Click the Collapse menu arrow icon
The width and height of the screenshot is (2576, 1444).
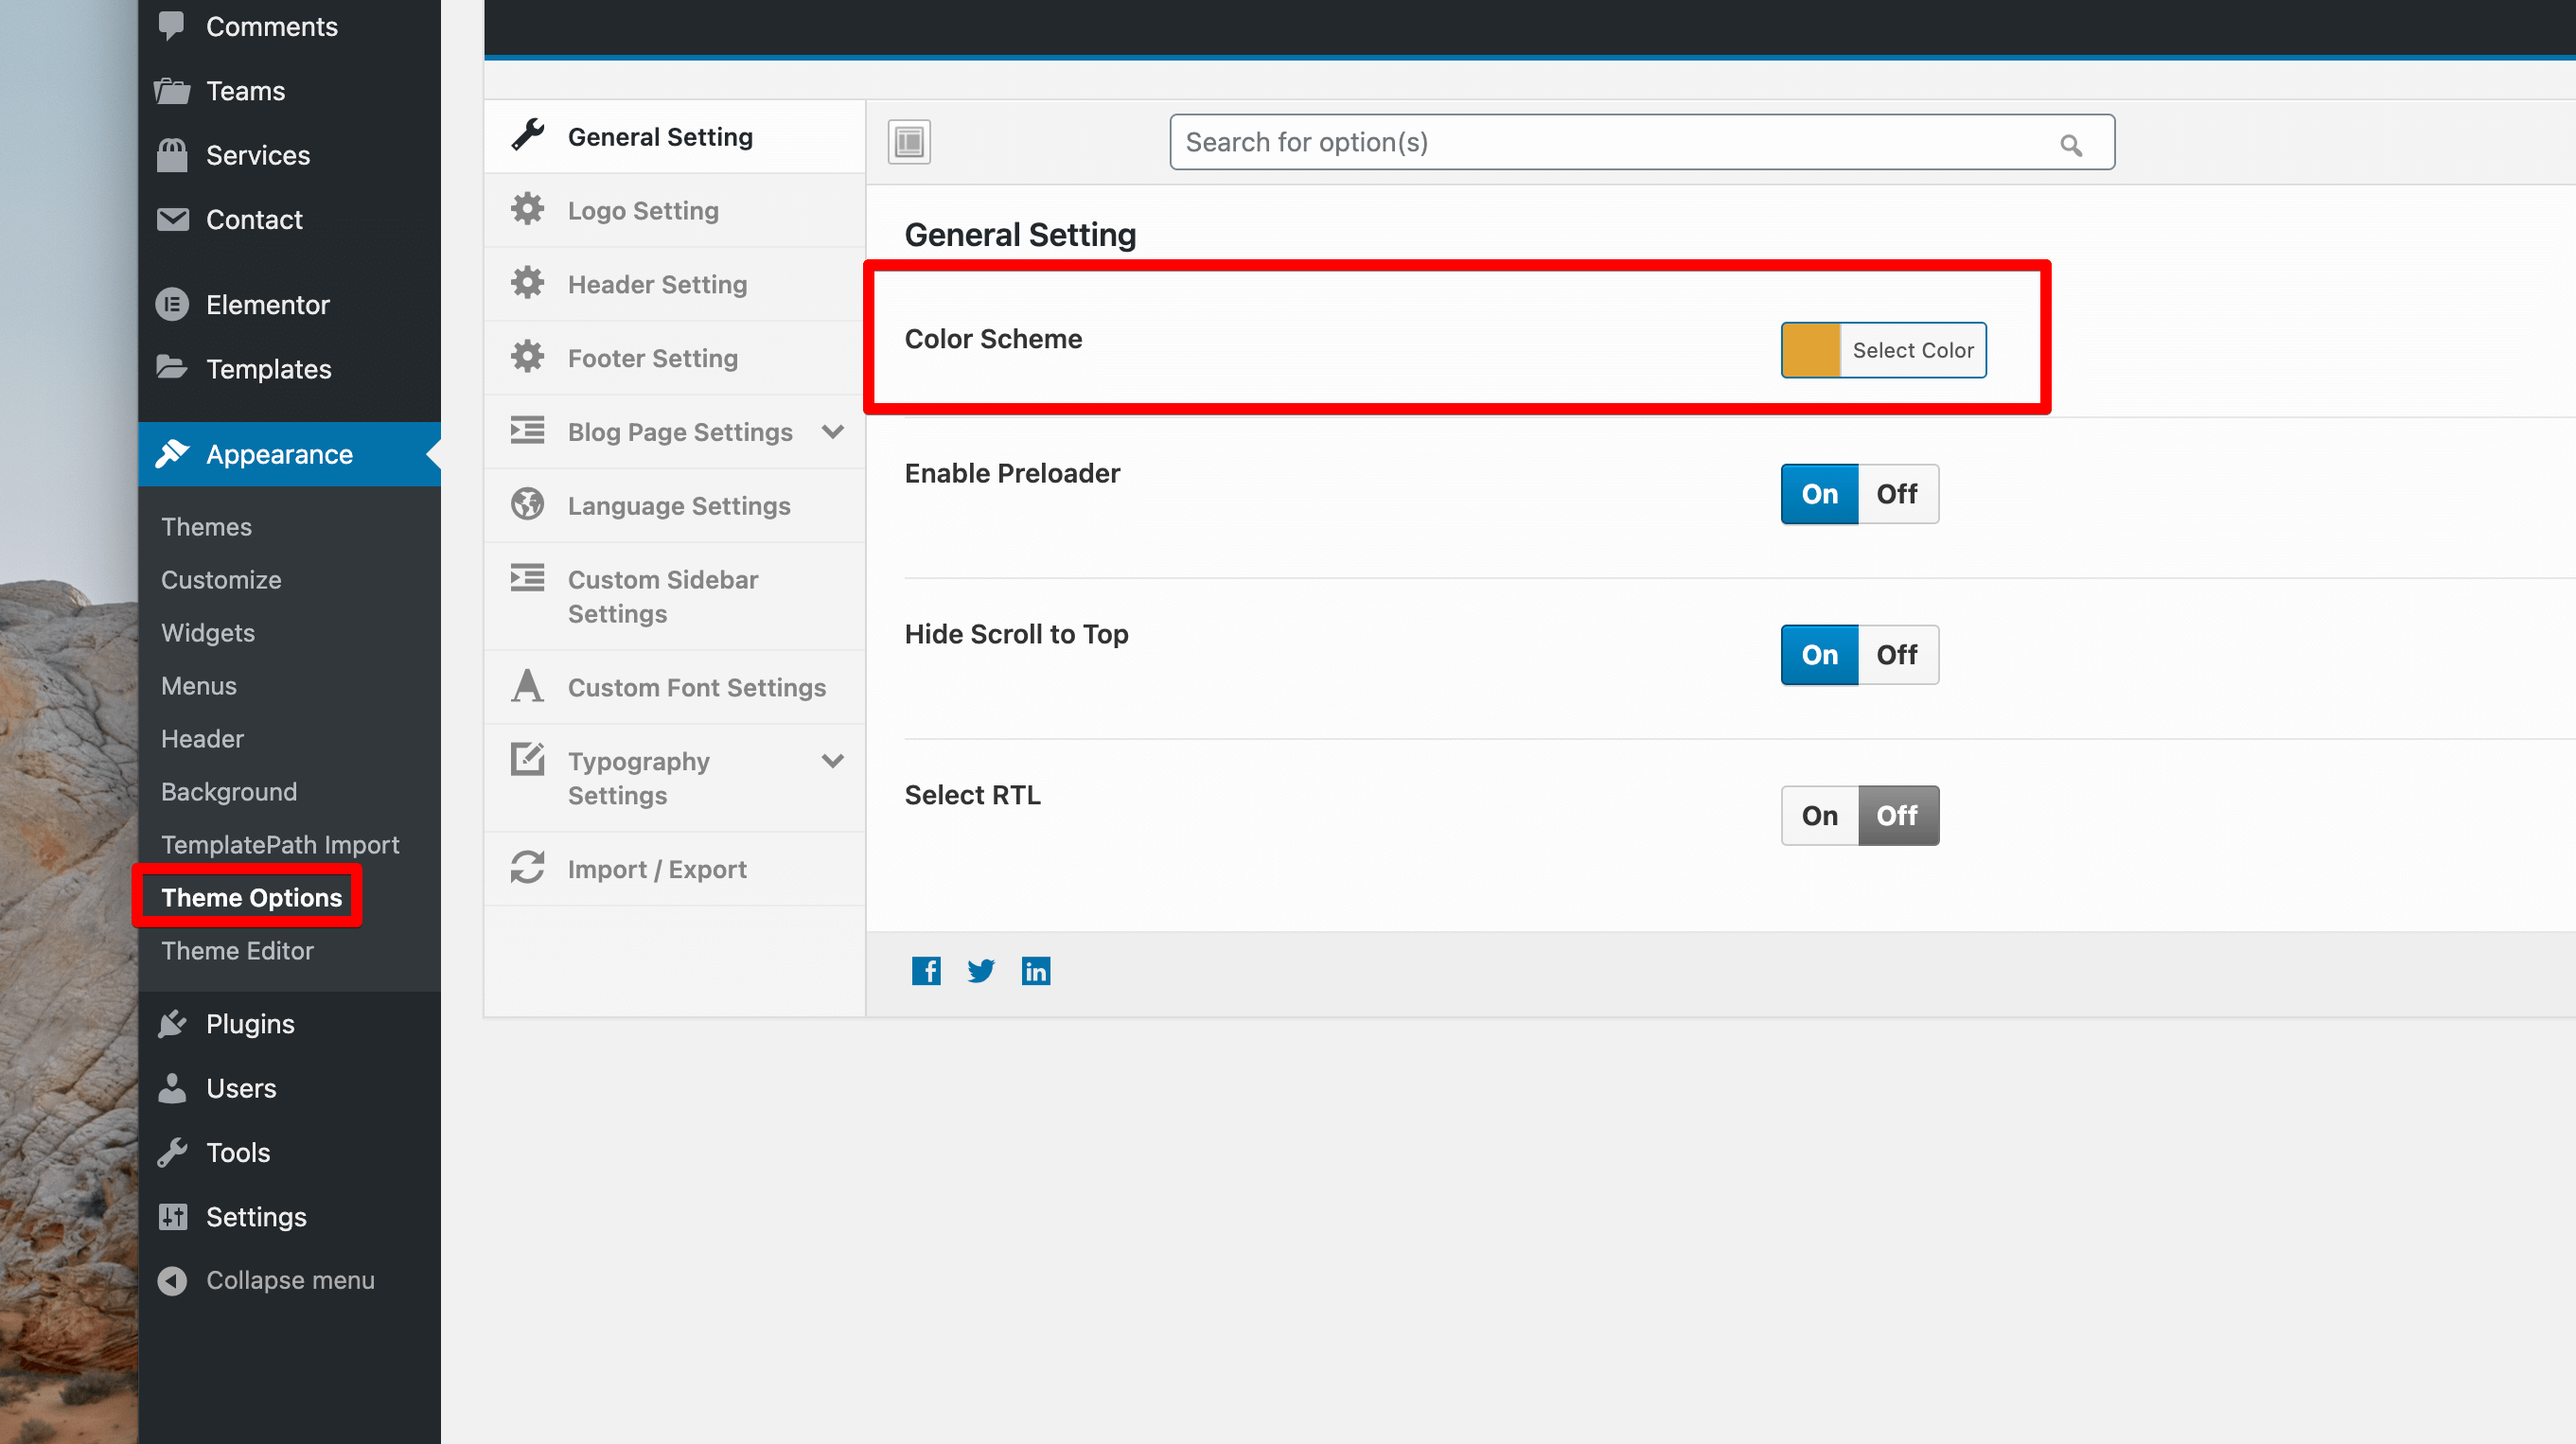[x=172, y=1280]
